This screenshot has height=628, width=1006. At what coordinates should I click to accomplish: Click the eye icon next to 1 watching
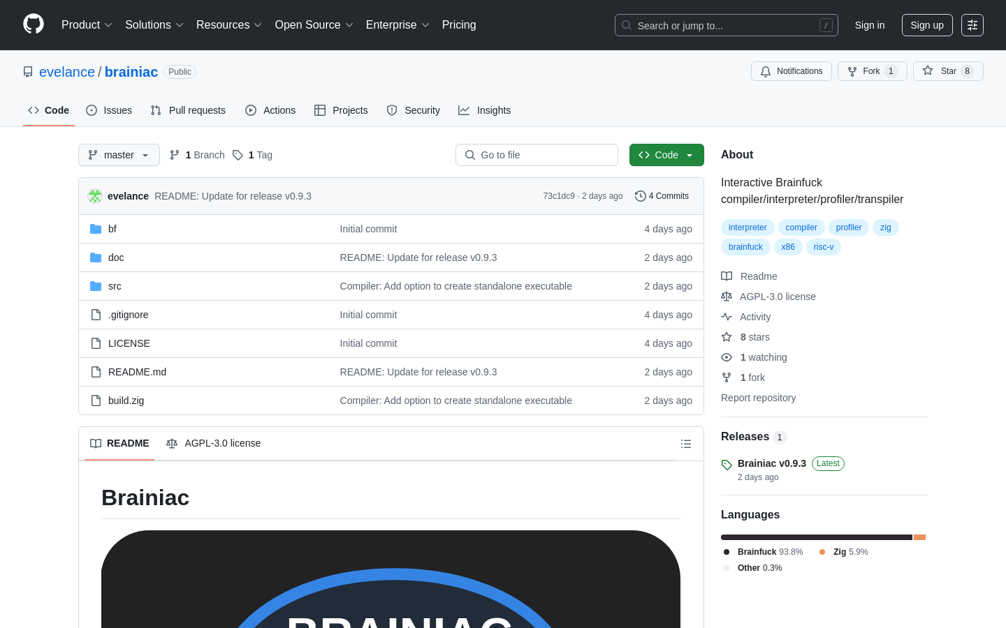coord(727,357)
